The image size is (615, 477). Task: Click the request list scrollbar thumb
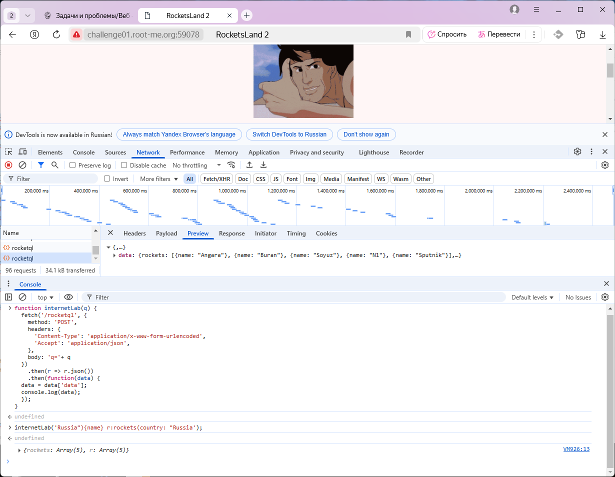point(95,250)
